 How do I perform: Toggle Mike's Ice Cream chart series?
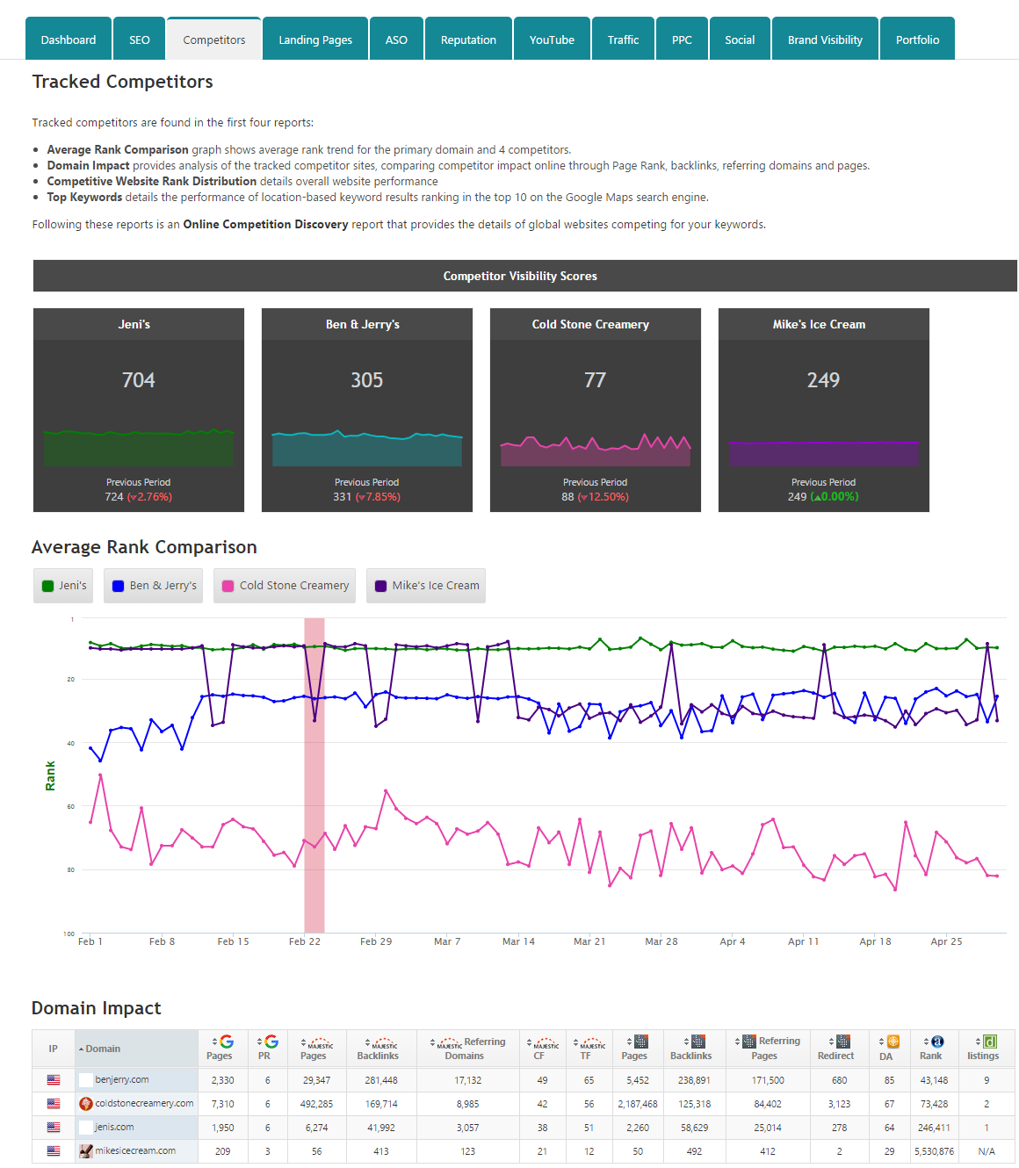pos(426,586)
